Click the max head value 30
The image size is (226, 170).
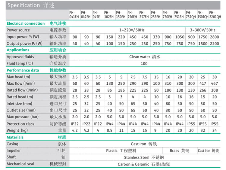[x=215, y=77]
